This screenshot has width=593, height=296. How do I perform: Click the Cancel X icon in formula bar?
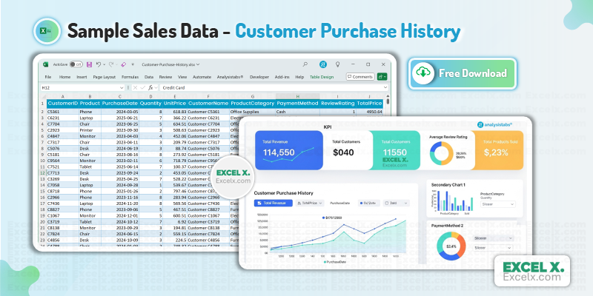pos(135,87)
